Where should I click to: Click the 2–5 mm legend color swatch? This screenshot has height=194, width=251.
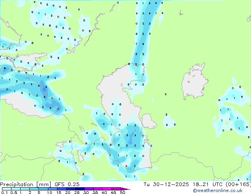coord(34,189)
